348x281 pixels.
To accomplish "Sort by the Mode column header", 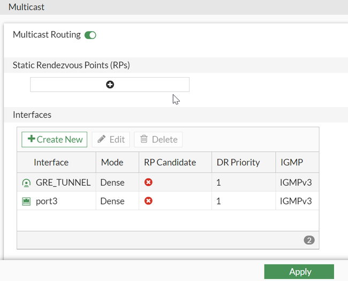I will 112,163.
